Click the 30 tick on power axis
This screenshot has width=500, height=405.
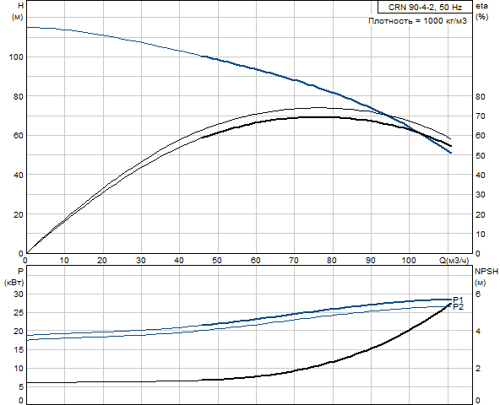coord(19,294)
